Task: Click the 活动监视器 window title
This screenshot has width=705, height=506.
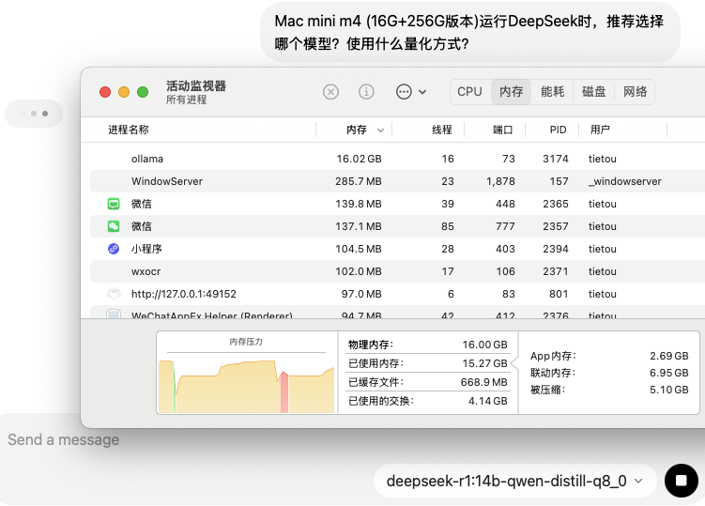Action: (x=196, y=85)
